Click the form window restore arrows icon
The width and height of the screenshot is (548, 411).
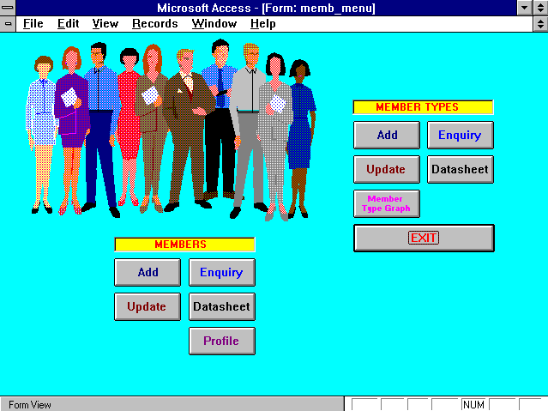click(x=540, y=24)
